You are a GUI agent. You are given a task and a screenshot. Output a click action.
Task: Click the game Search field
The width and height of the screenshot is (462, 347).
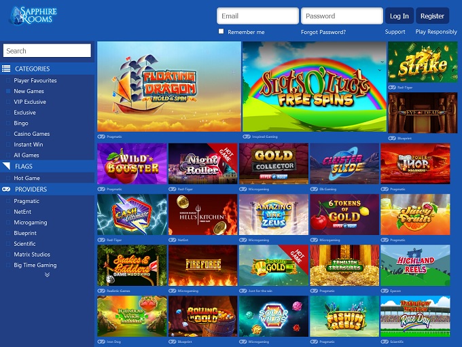click(47, 51)
